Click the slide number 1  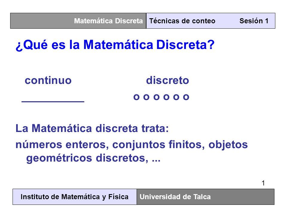(263, 183)
